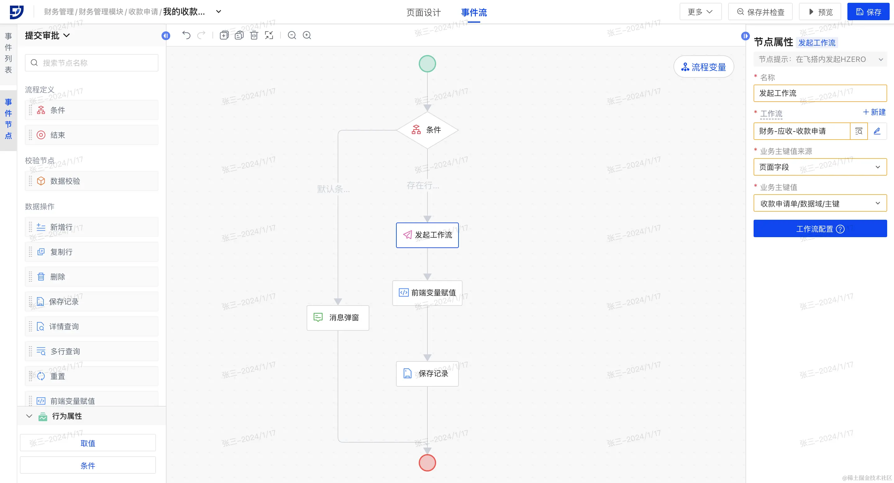Click the pencil edit icon for workflow
Image resolution: width=894 pixels, height=483 pixels.
pos(877,131)
